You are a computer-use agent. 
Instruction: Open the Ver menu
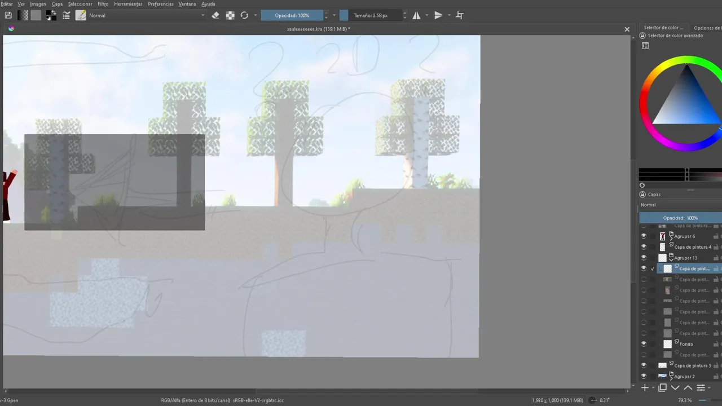tap(21, 4)
